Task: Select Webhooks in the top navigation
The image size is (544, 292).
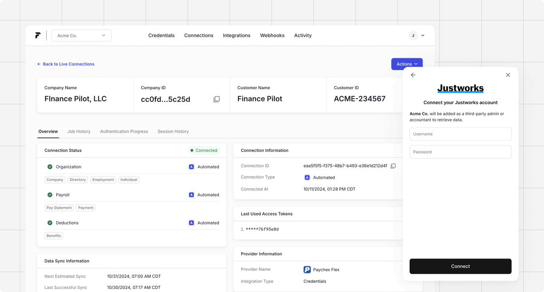Action: pos(272,35)
